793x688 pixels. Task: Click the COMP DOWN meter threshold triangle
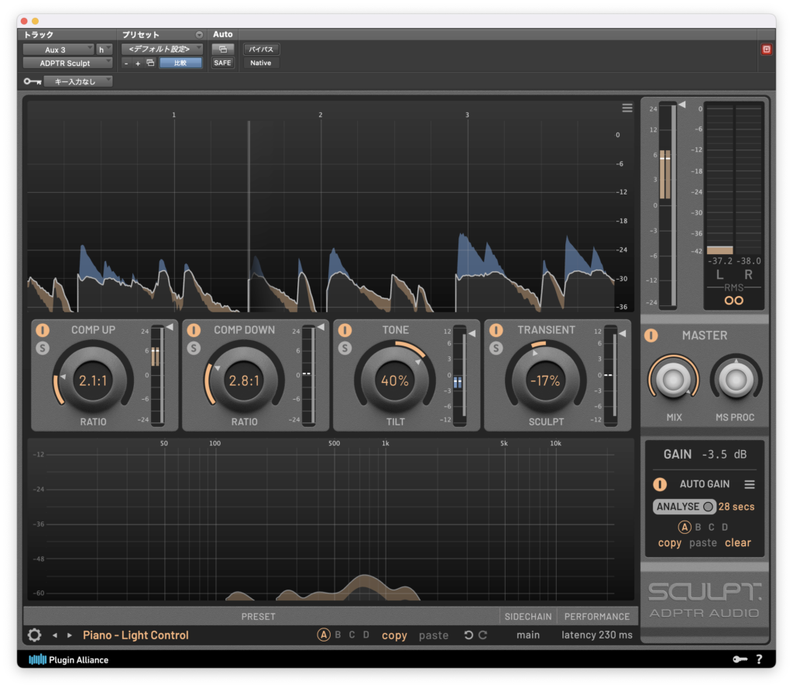[x=321, y=327]
